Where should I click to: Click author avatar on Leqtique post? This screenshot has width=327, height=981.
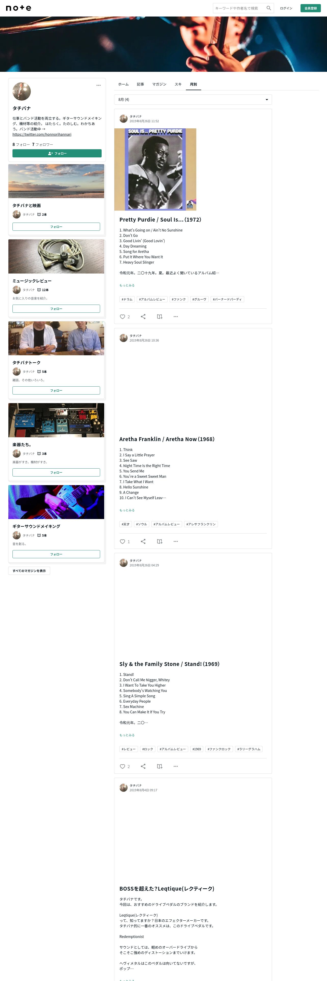[x=123, y=787]
